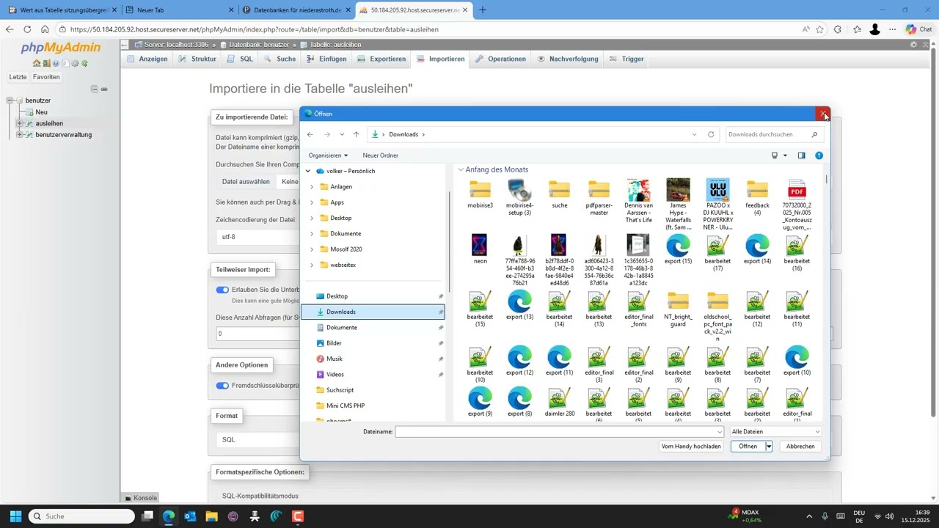
Task: Toggle the Fremdschlüsselüberprüfung switch
Action: point(222,385)
